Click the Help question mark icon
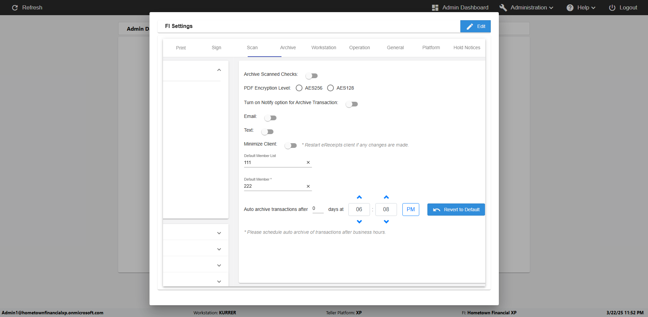This screenshot has height=317, width=648. click(570, 8)
